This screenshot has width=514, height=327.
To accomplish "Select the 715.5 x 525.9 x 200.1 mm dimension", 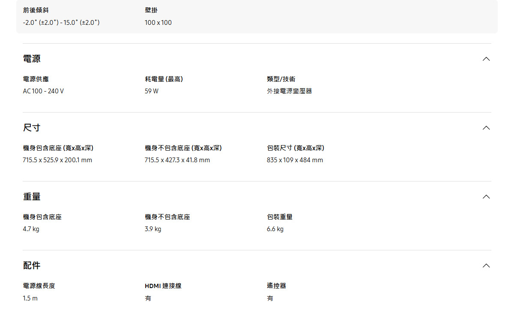I will [57, 160].
